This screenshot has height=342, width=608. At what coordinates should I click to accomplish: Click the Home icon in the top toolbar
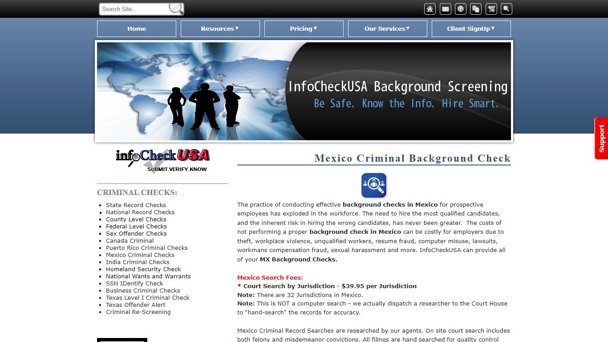pyautogui.click(x=430, y=8)
